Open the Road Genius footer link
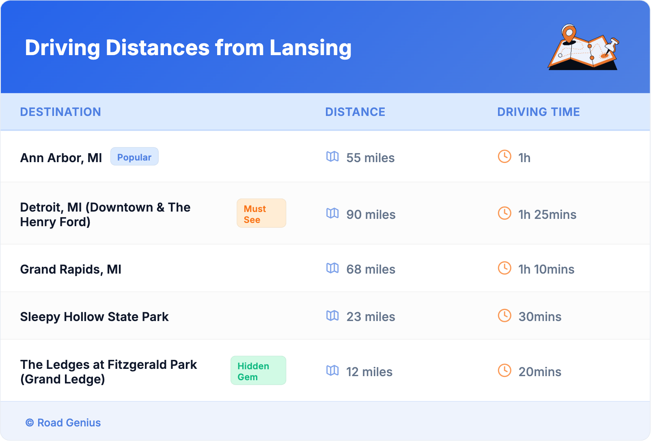 [x=64, y=422]
